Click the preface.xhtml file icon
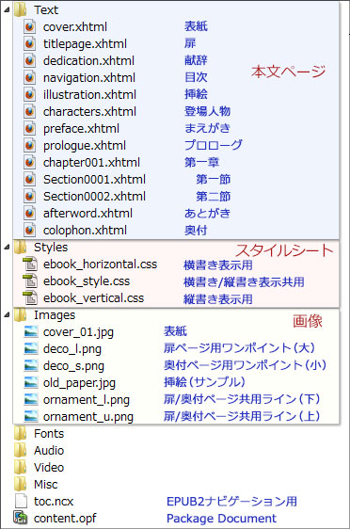This screenshot has width=350, height=529. [x=30, y=128]
